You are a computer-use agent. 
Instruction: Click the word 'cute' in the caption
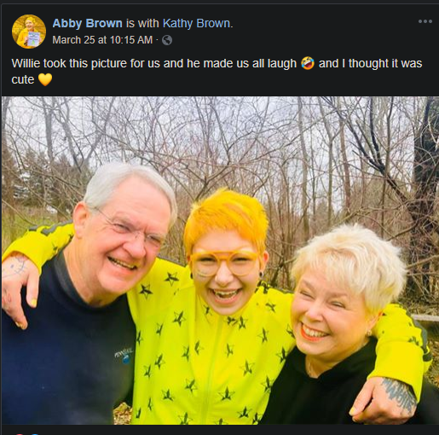[23, 79]
